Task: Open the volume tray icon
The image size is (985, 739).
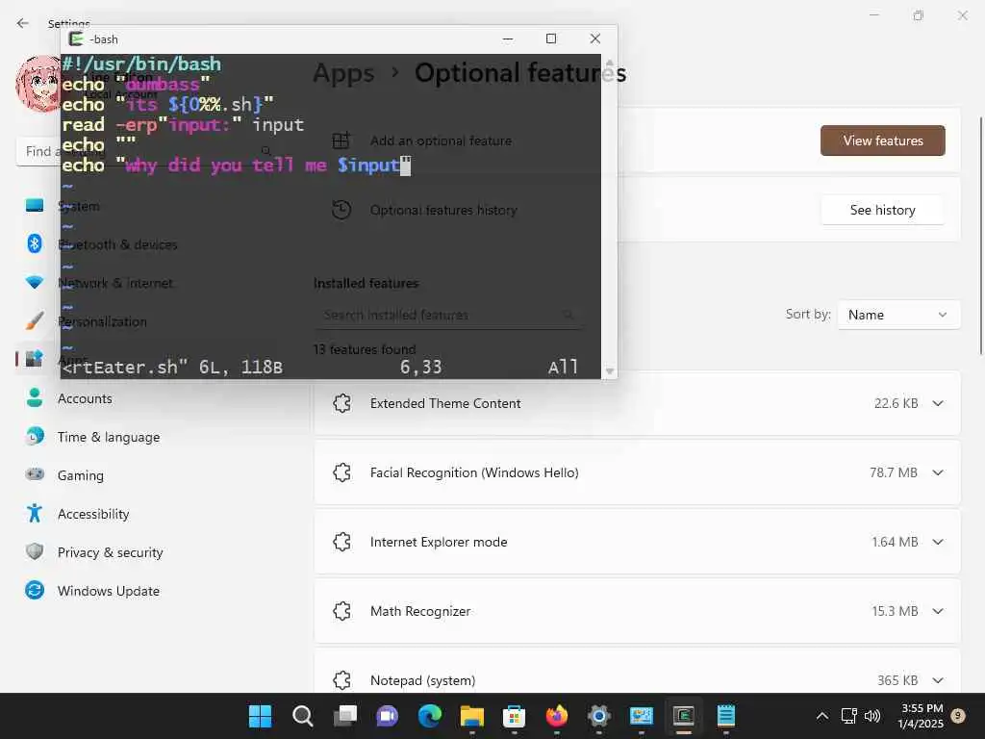Action: pos(871,716)
